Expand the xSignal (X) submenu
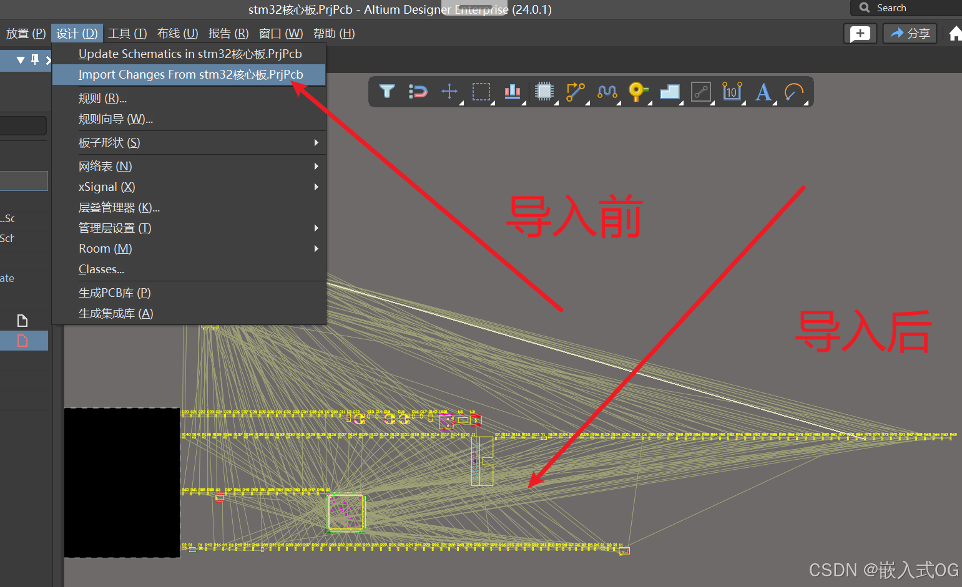This screenshot has width=962, height=587. [x=189, y=187]
